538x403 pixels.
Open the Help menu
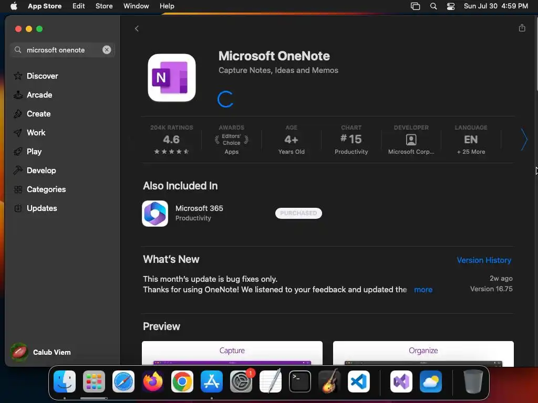[167, 6]
